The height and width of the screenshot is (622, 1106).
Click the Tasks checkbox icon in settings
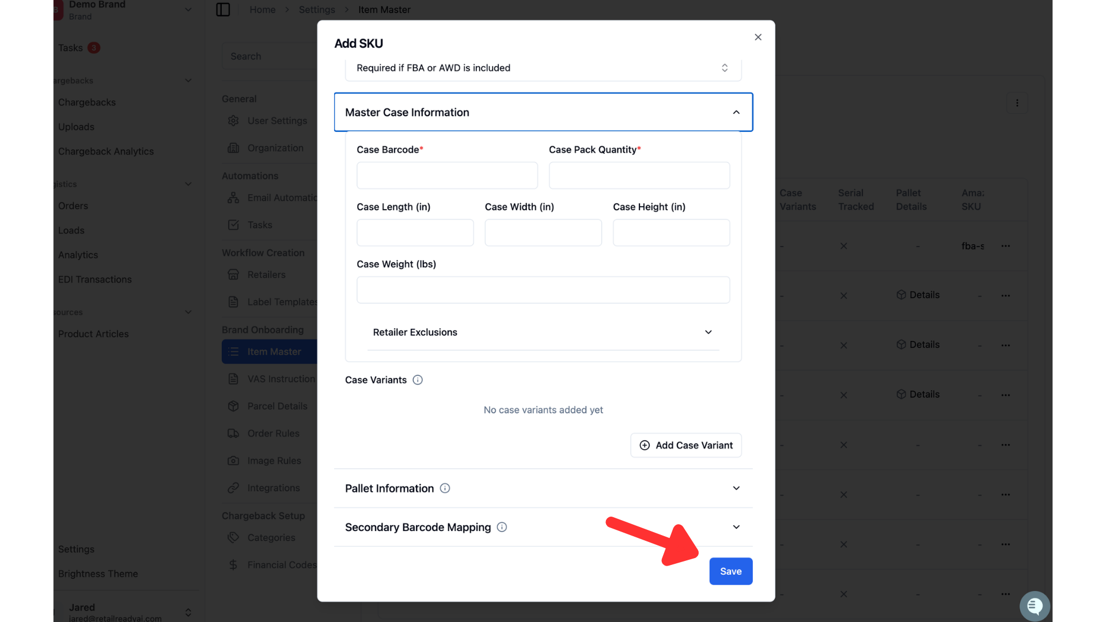pyautogui.click(x=233, y=225)
